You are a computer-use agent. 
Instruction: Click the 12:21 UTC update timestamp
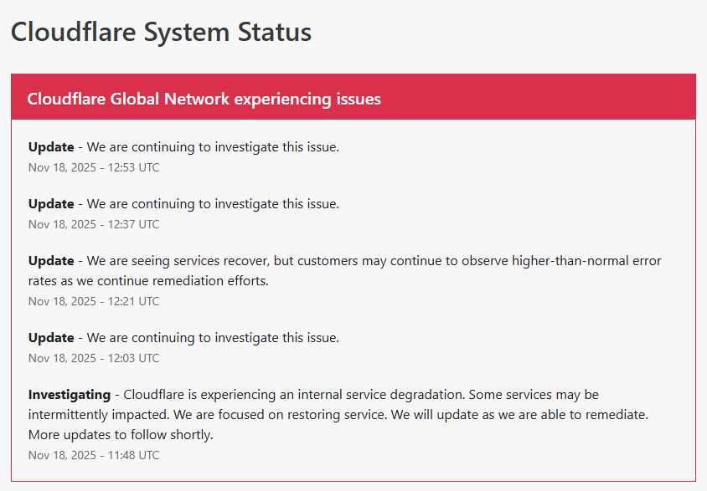point(93,301)
